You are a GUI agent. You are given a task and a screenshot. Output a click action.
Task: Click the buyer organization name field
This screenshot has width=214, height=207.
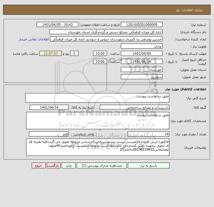pyautogui.click(x=106, y=32)
